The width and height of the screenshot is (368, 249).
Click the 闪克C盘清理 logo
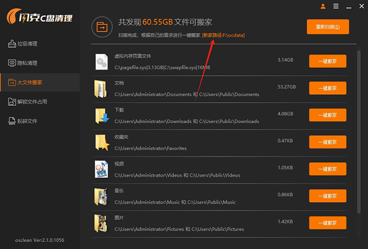click(x=39, y=16)
